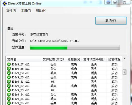Click the 文件状态(32位) column header
Image resolution: width=132 pixels, height=105 pixels.
53,59
